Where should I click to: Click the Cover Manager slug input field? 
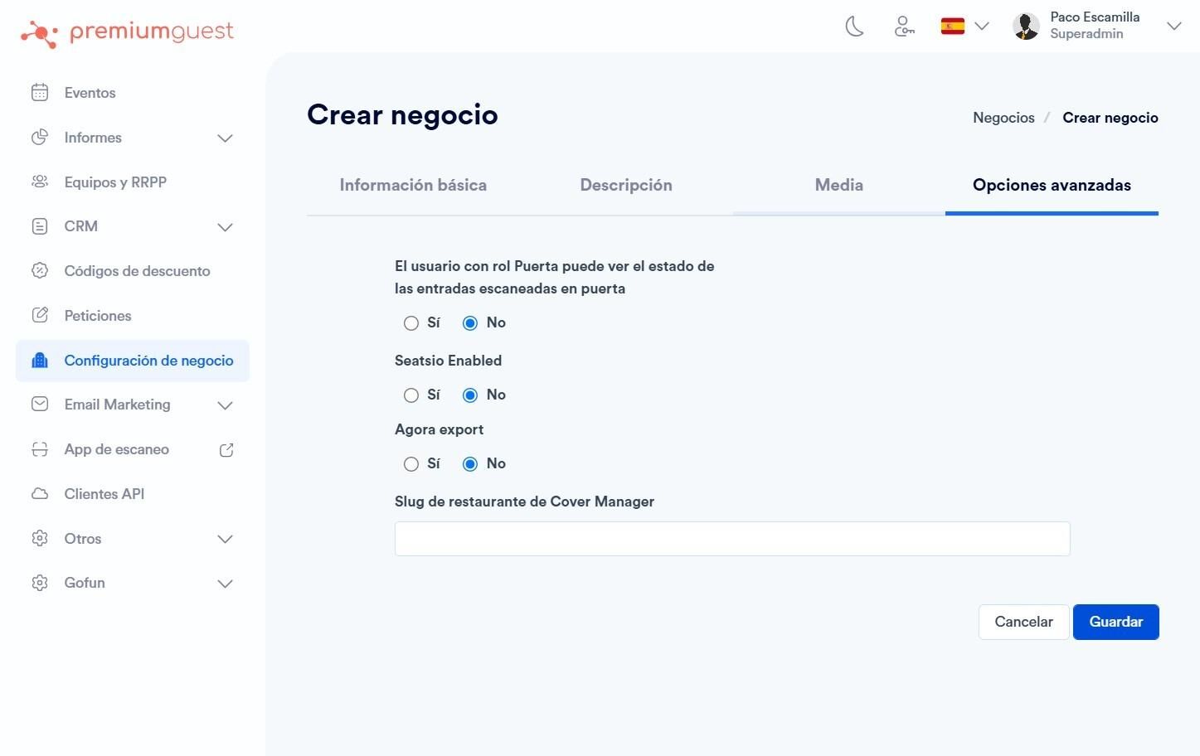pos(732,539)
